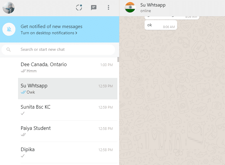Click the single tick under Dipika

click(x=23, y=156)
